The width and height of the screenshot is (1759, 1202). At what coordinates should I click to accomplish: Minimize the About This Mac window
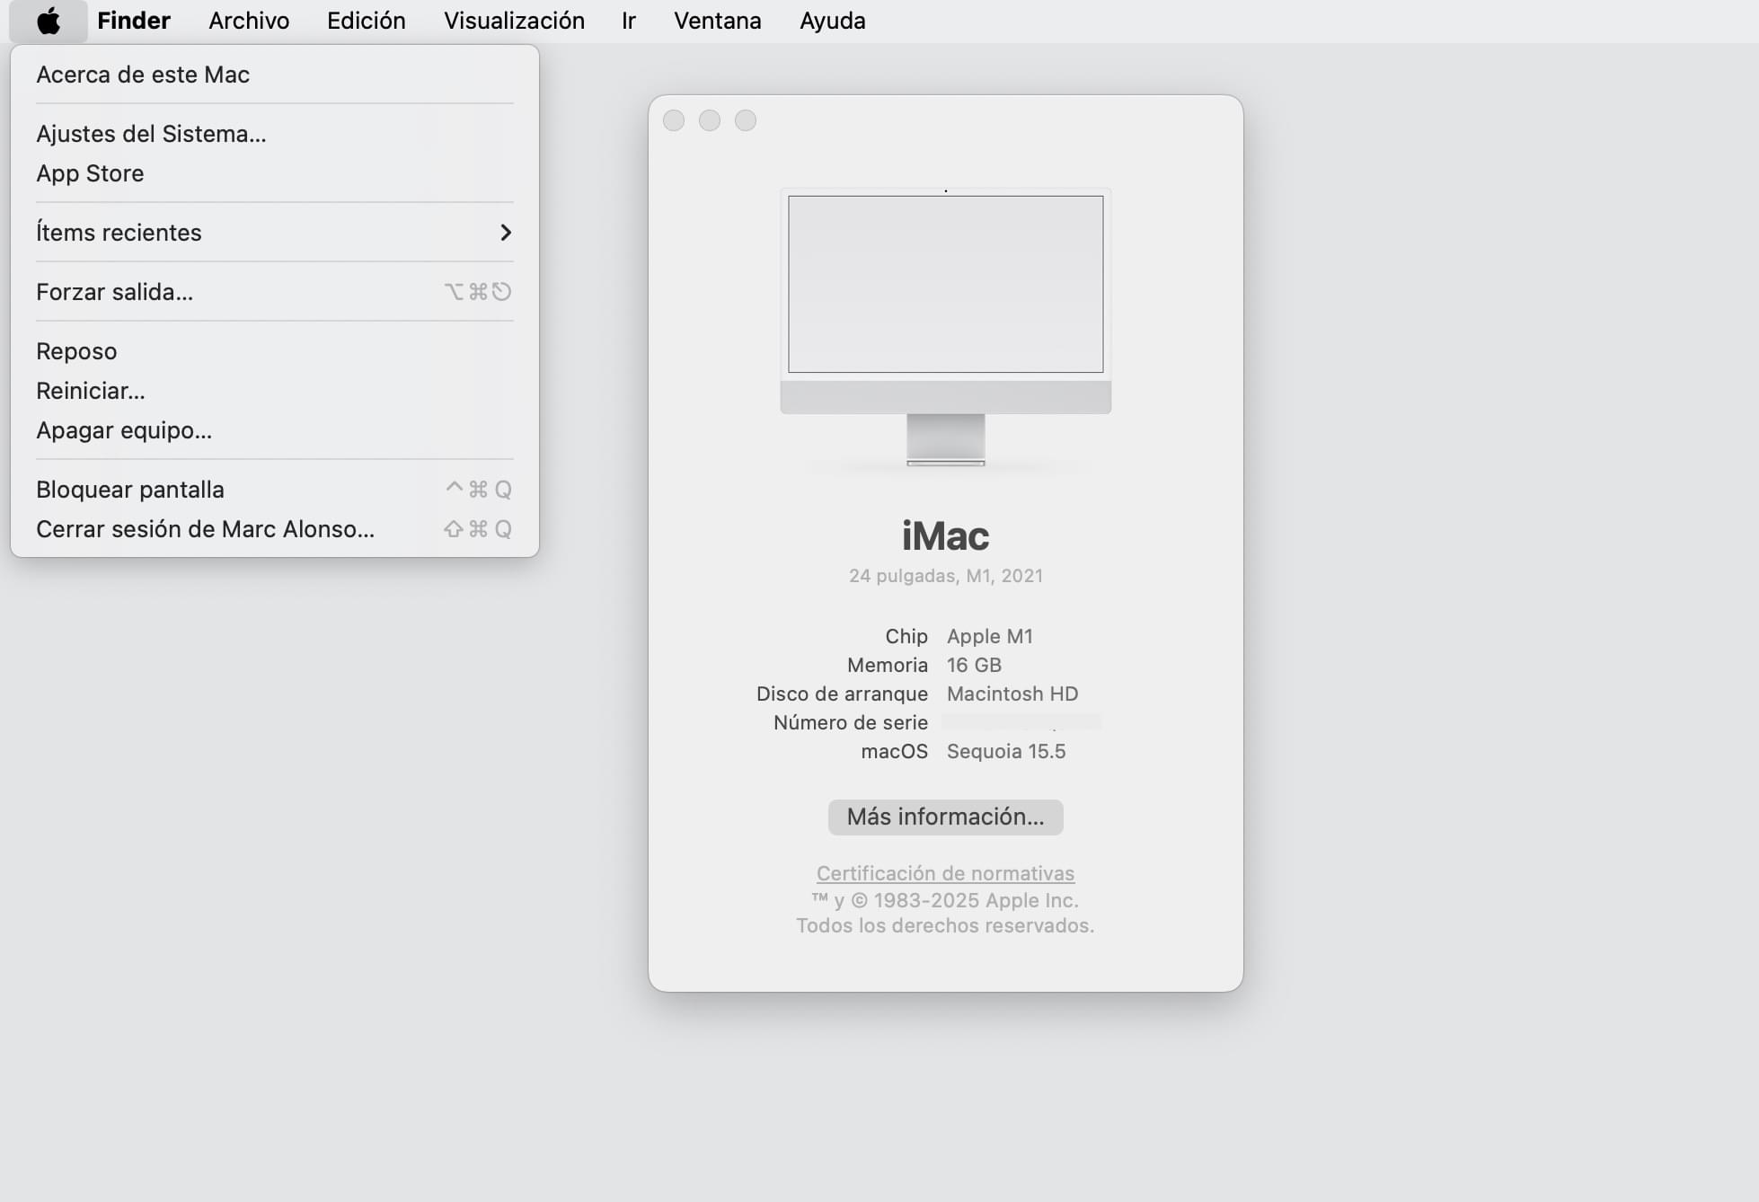[x=710, y=120]
